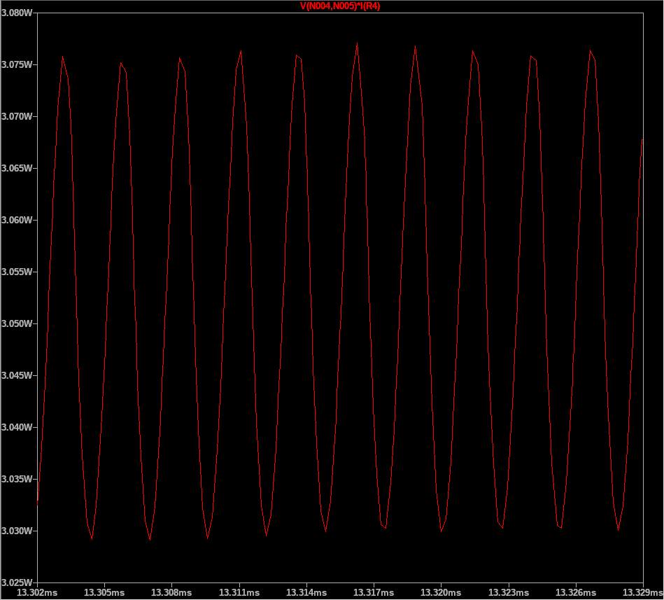Click the 13.323ms time axis label
Viewport: 664px width, 600px height.
(x=509, y=592)
